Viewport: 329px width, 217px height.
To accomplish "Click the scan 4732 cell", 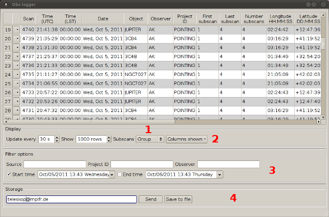I will click(x=28, y=102).
